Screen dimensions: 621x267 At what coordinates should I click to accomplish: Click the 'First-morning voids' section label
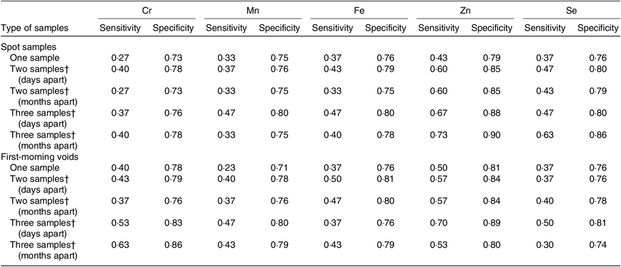pos(39,156)
